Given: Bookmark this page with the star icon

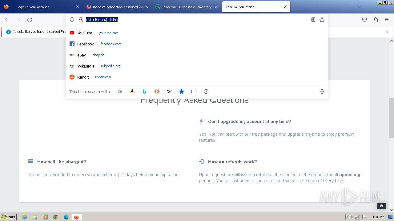Looking at the screenshot, I should [322, 20].
